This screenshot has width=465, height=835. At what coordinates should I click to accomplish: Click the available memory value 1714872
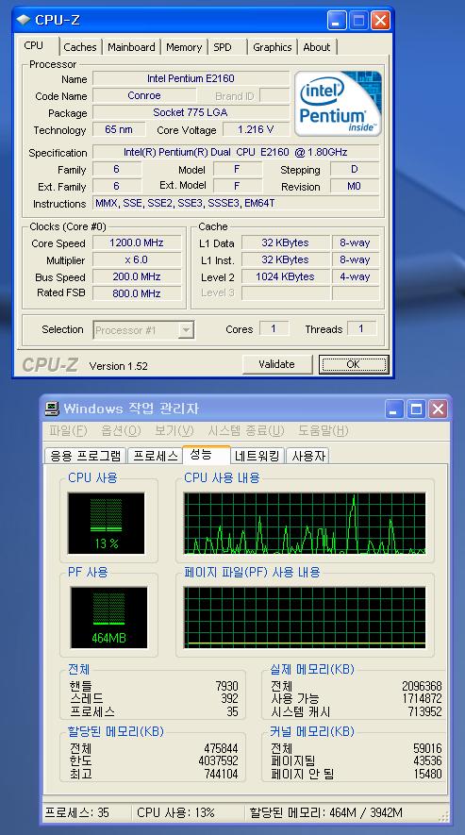click(x=422, y=699)
